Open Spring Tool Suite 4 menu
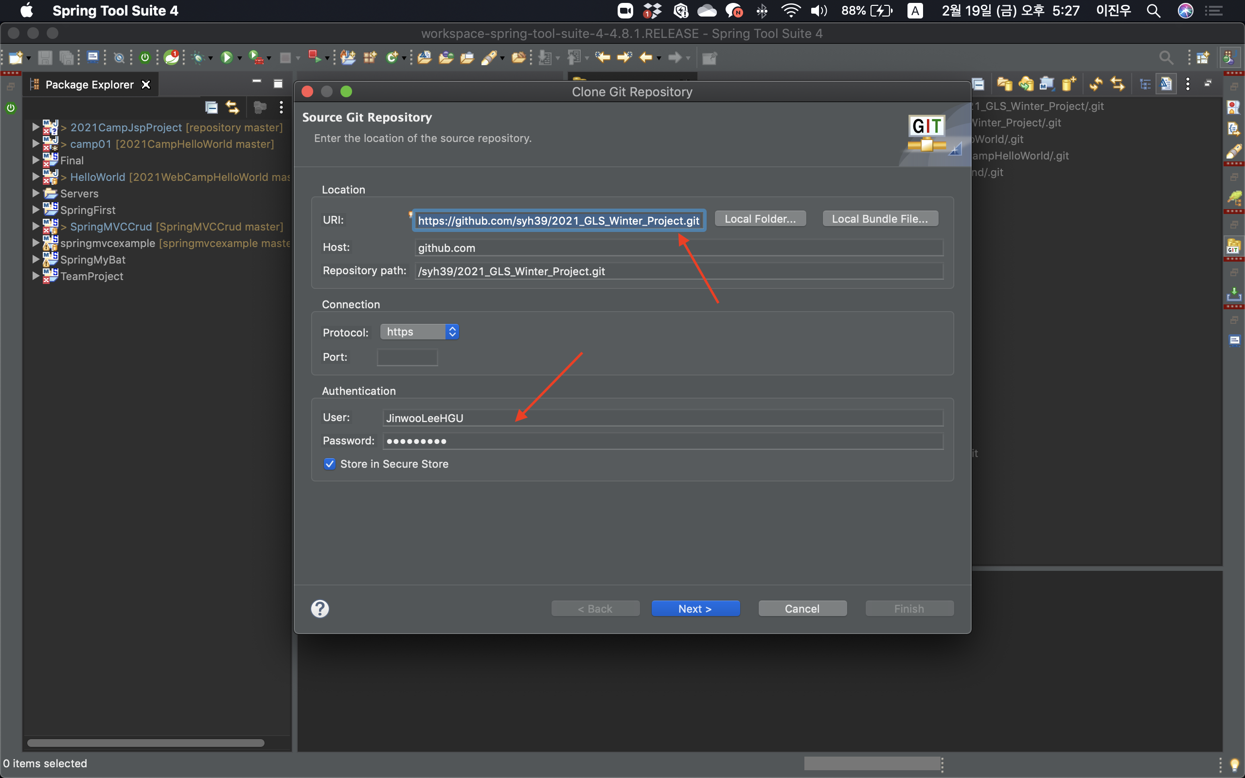This screenshot has width=1245, height=778. (115, 10)
